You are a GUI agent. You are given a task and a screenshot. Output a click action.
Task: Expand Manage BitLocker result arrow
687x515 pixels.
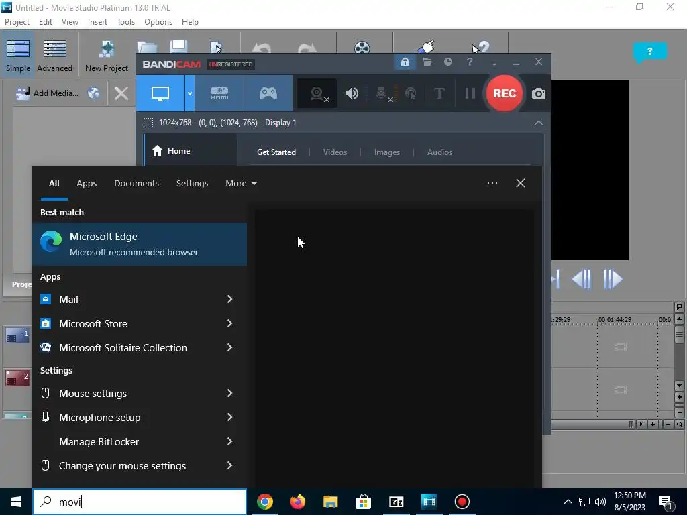tap(229, 441)
